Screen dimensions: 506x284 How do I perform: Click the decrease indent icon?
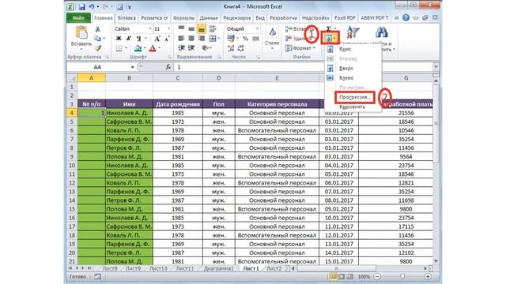pyautogui.click(x=181, y=48)
